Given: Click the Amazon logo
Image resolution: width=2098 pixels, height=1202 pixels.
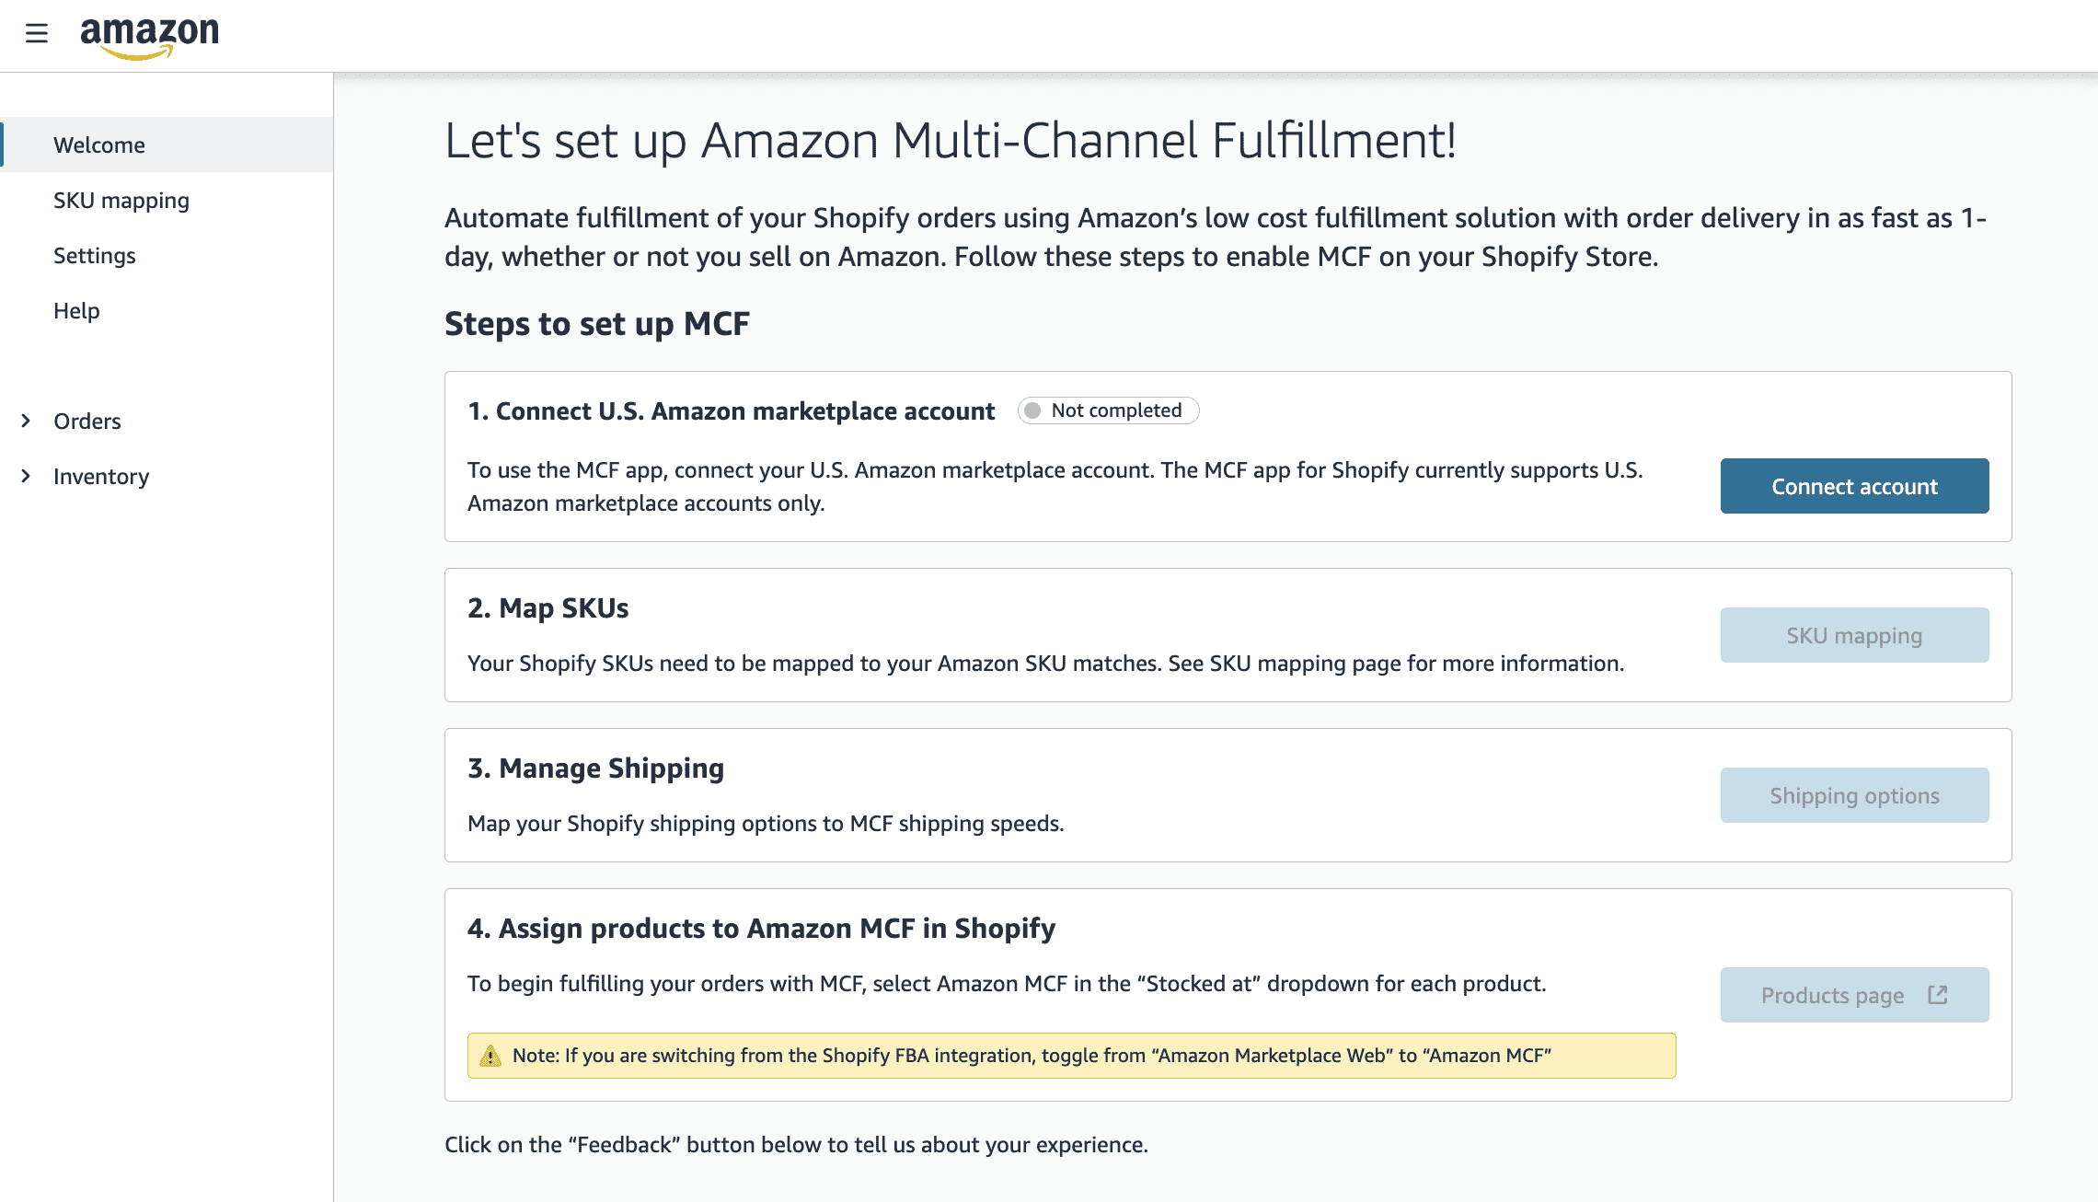Looking at the screenshot, I should (x=150, y=37).
